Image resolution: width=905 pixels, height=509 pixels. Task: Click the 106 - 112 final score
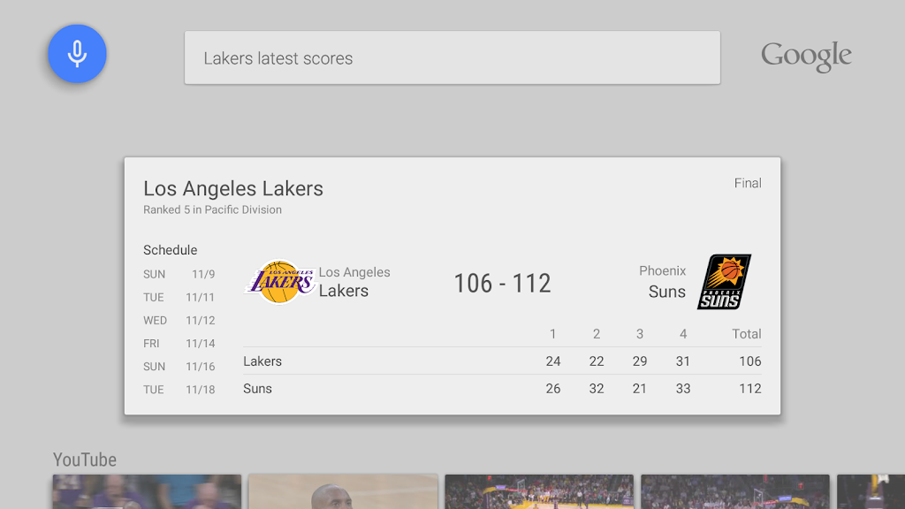(x=502, y=284)
